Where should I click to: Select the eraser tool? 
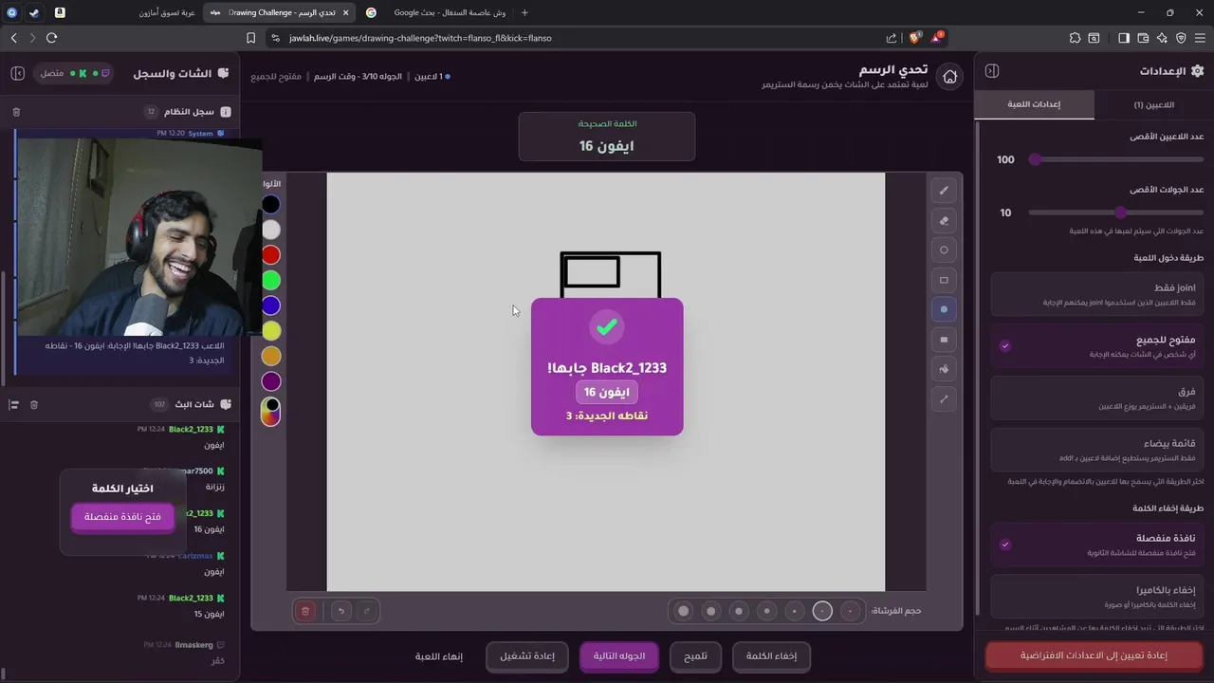click(x=944, y=221)
